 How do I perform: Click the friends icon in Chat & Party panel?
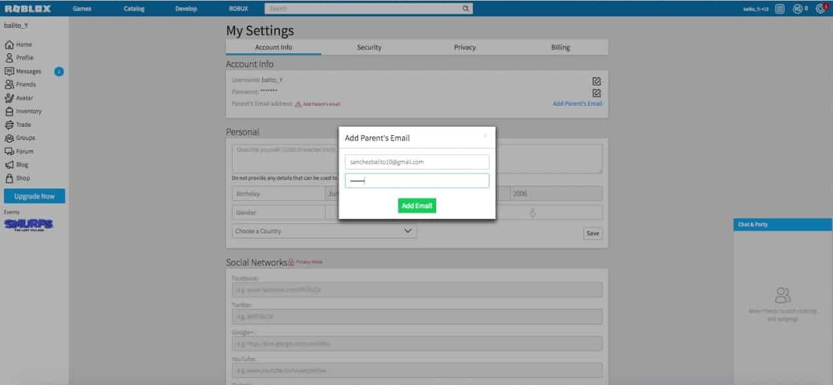click(782, 294)
